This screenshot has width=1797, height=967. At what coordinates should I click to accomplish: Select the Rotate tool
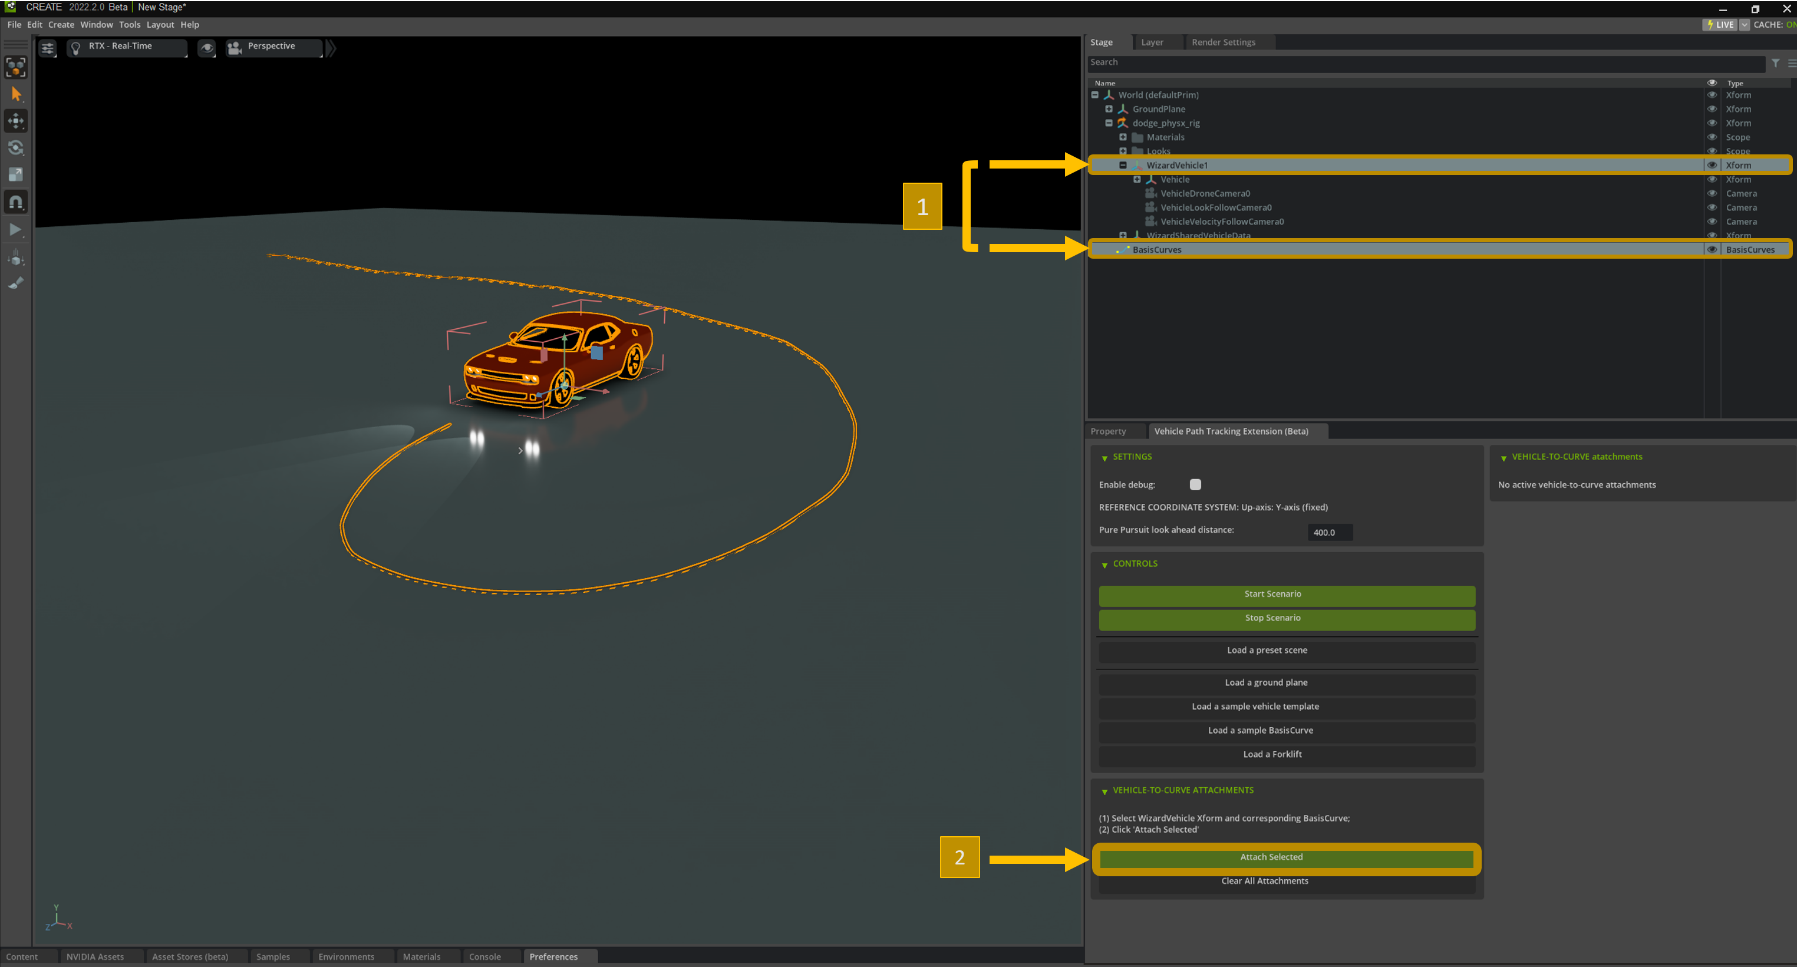coord(15,148)
